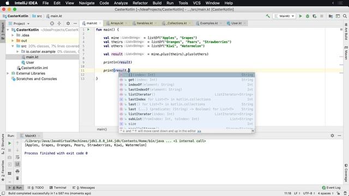Click the down stack trace arrow in Run panel
The image size is (349, 196).
[x=17, y=150]
